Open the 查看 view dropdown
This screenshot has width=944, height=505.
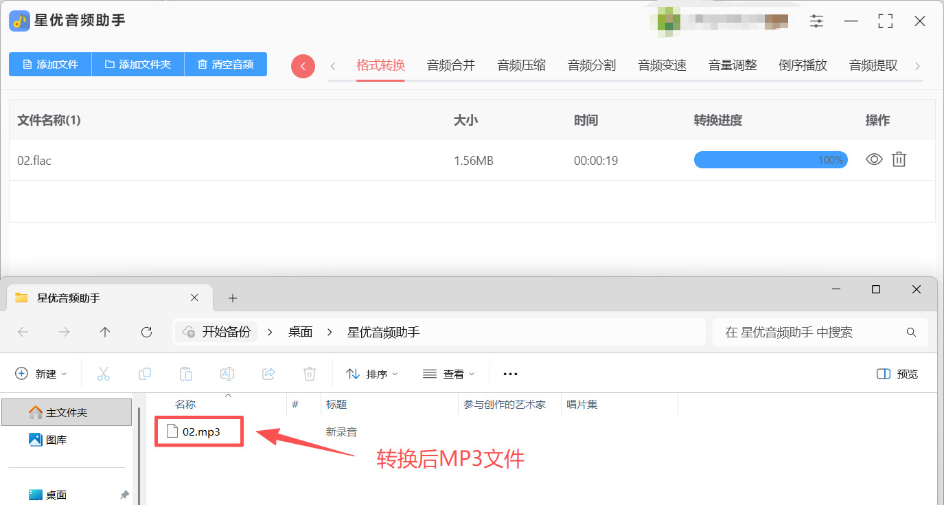pos(449,374)
